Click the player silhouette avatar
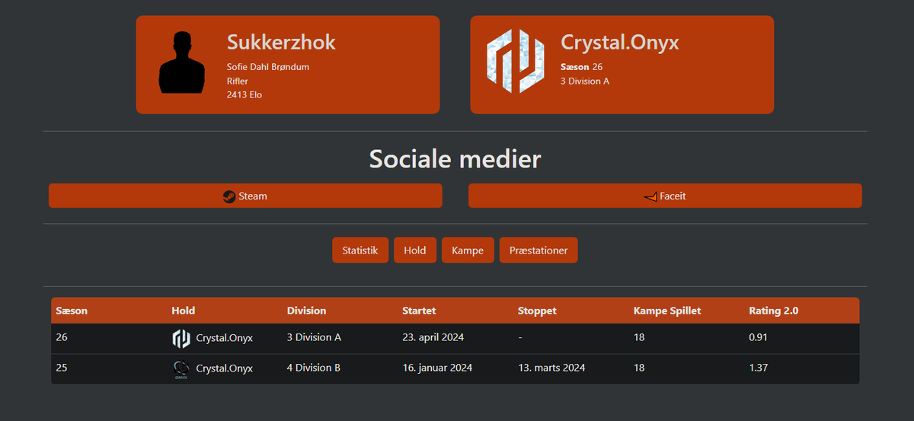The image size is (914, 421). point(181,62)
